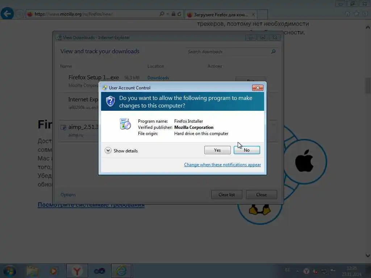Open infinity-logo app in taskbar

[x=99, y=271]
